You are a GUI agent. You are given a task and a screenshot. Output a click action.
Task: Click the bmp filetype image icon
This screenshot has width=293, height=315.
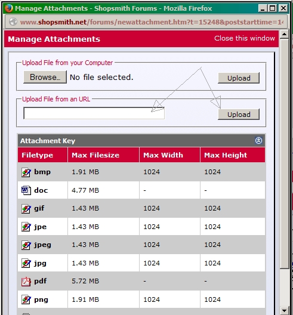[26, 172]
